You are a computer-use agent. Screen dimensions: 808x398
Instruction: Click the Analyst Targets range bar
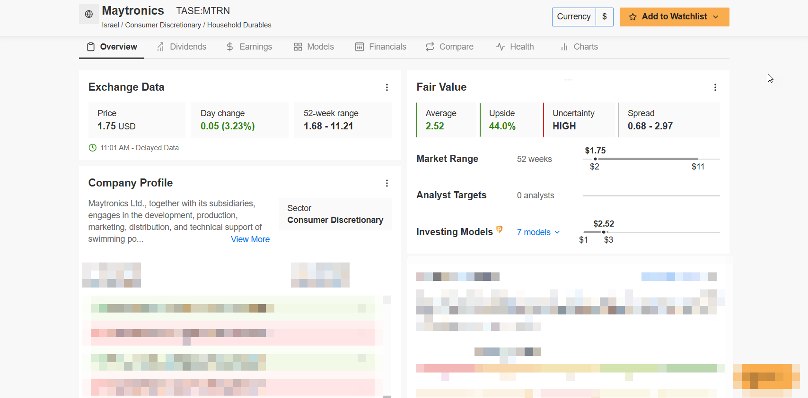coord(651,195)
